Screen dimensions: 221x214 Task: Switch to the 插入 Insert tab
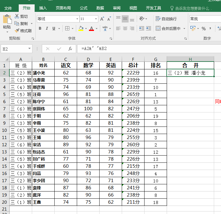[43, 8]
